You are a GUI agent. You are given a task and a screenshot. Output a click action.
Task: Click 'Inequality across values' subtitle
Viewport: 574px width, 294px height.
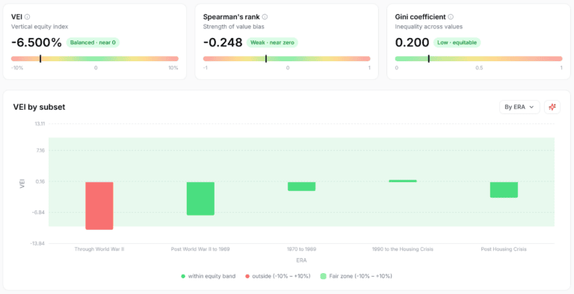coord(429,27)
